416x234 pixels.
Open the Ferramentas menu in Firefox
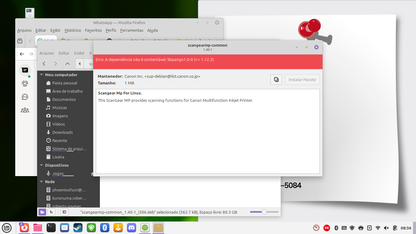pos(132,30)
